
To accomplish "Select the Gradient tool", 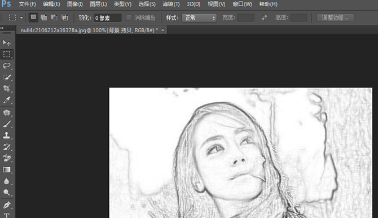I will 7,170.
